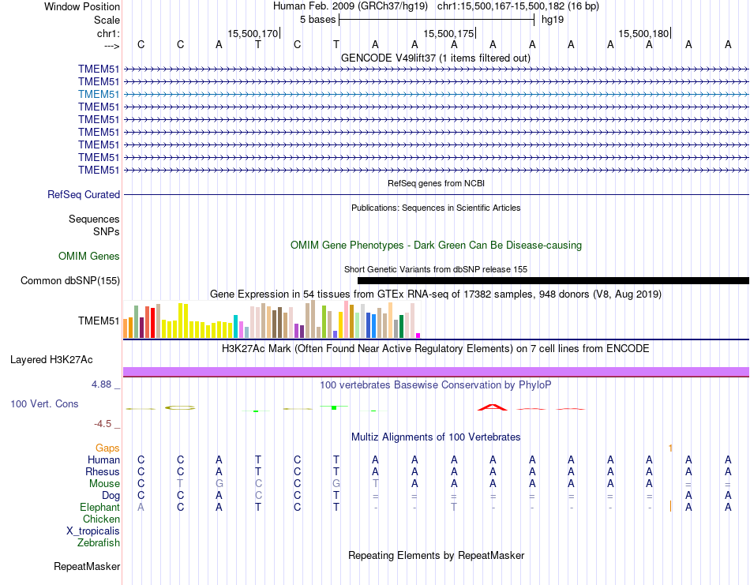Open the OMIM Gene Phenotypes track title

(x=436, y=245)
